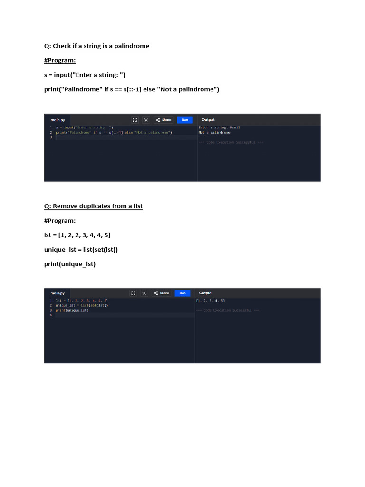The width and height of the screenshot is (365, 487).
Task: Click share icon in first editor toolbar
Action: 158,120
